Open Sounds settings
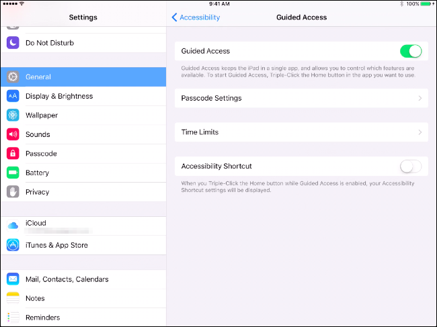The image size is (437, 327). tap(83, 134)
